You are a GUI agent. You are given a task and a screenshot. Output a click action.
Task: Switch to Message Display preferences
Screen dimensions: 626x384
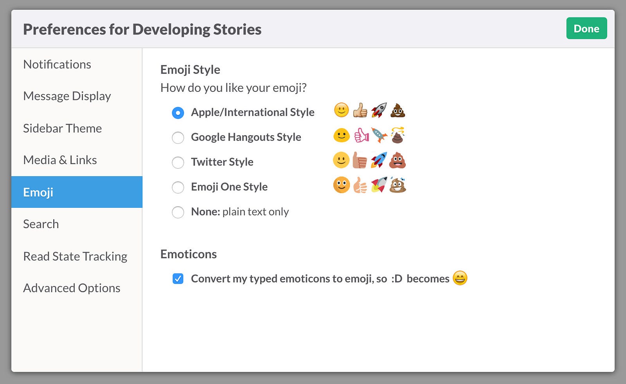point(77,96)
